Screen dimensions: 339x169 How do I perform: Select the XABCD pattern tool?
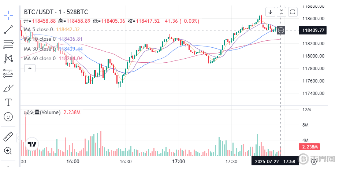8,58
